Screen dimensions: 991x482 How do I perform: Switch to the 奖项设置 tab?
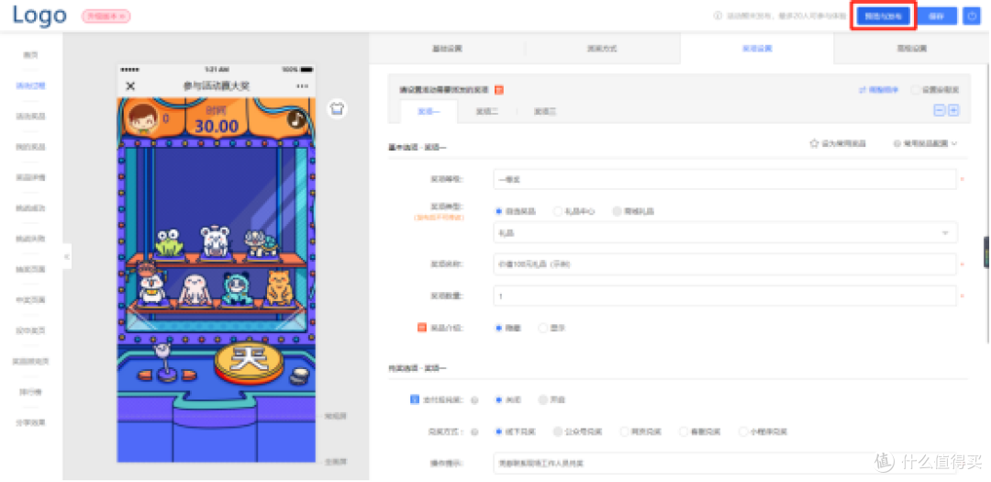(756, 49)
